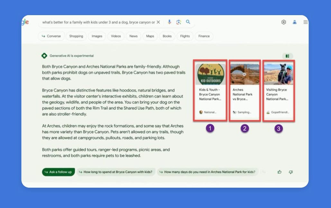Select 'How long to spend at Bryce Canyon' suggestion
This screenshot has height=208, width=331.
116,172
